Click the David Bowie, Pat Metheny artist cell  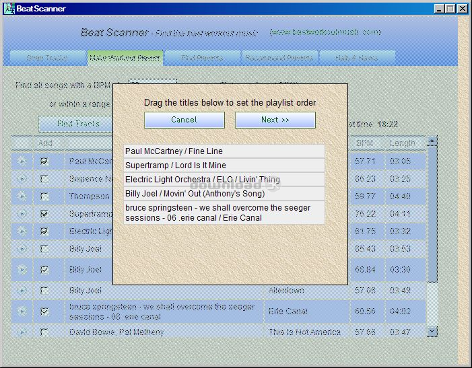tap(164, 332)
